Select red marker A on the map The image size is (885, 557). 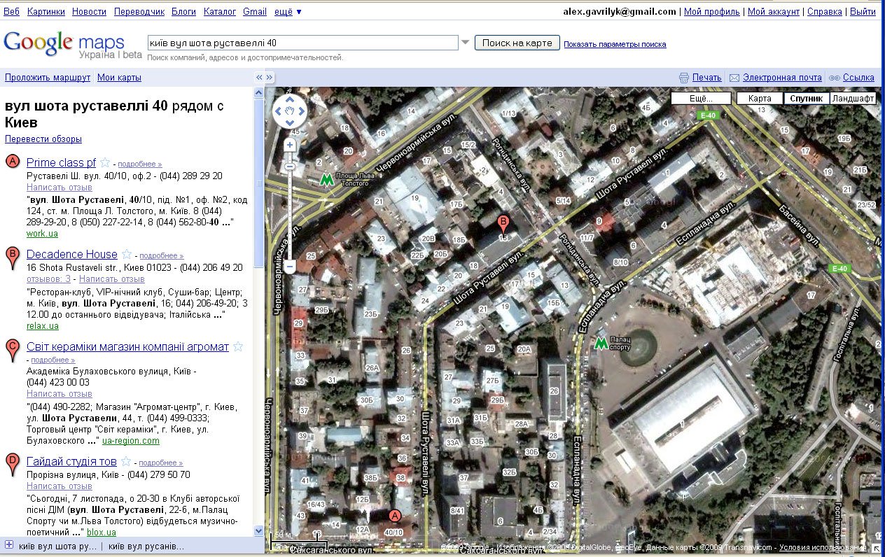tap(394, 517)
